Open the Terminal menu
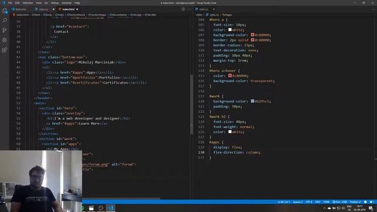This screenshot has height=212, width=377. tap(67, 3)
